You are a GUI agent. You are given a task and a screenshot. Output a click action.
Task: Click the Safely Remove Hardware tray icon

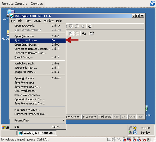130,132
